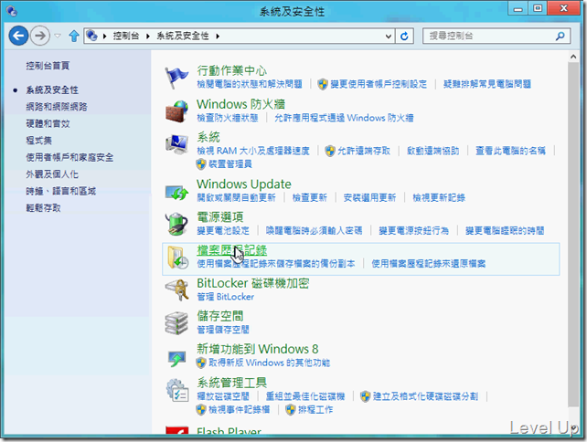Image resolution: width=587 pixels, height=442 pixels.
Task: Open 電源選項 heading
Action: click(x=220, y=216)
